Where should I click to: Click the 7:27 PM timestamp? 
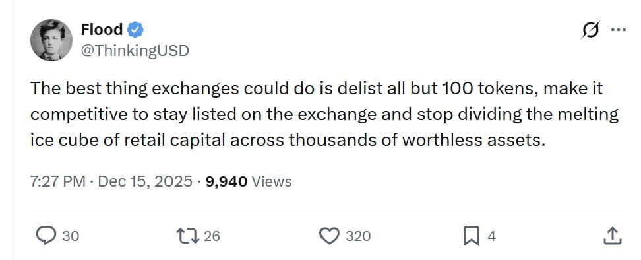coord(57,181)
